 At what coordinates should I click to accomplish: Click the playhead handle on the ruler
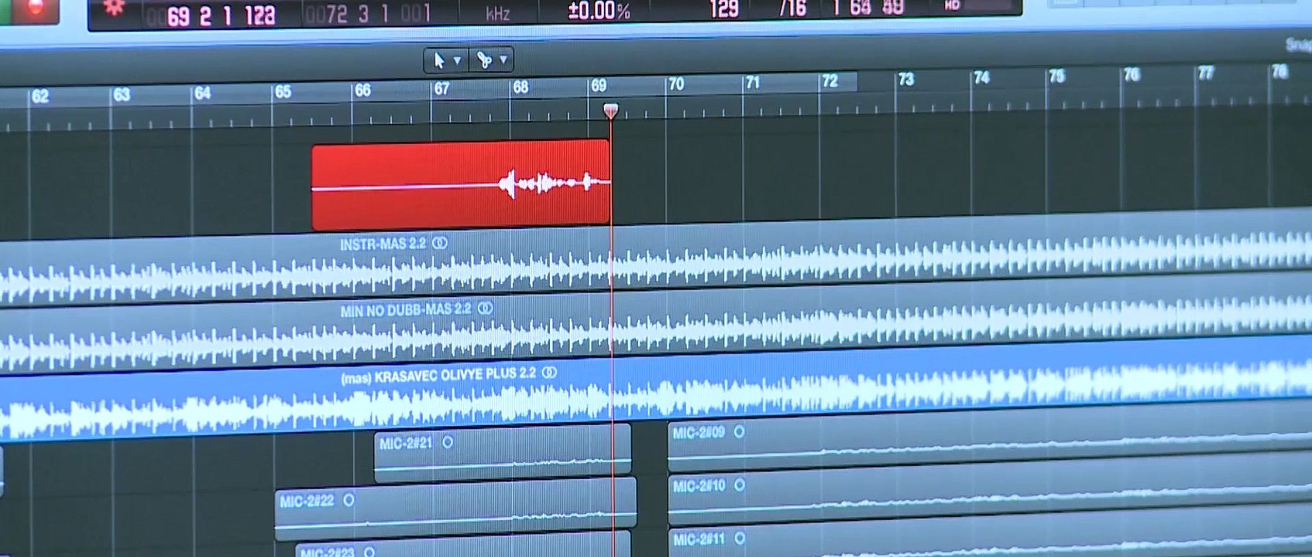610,111
